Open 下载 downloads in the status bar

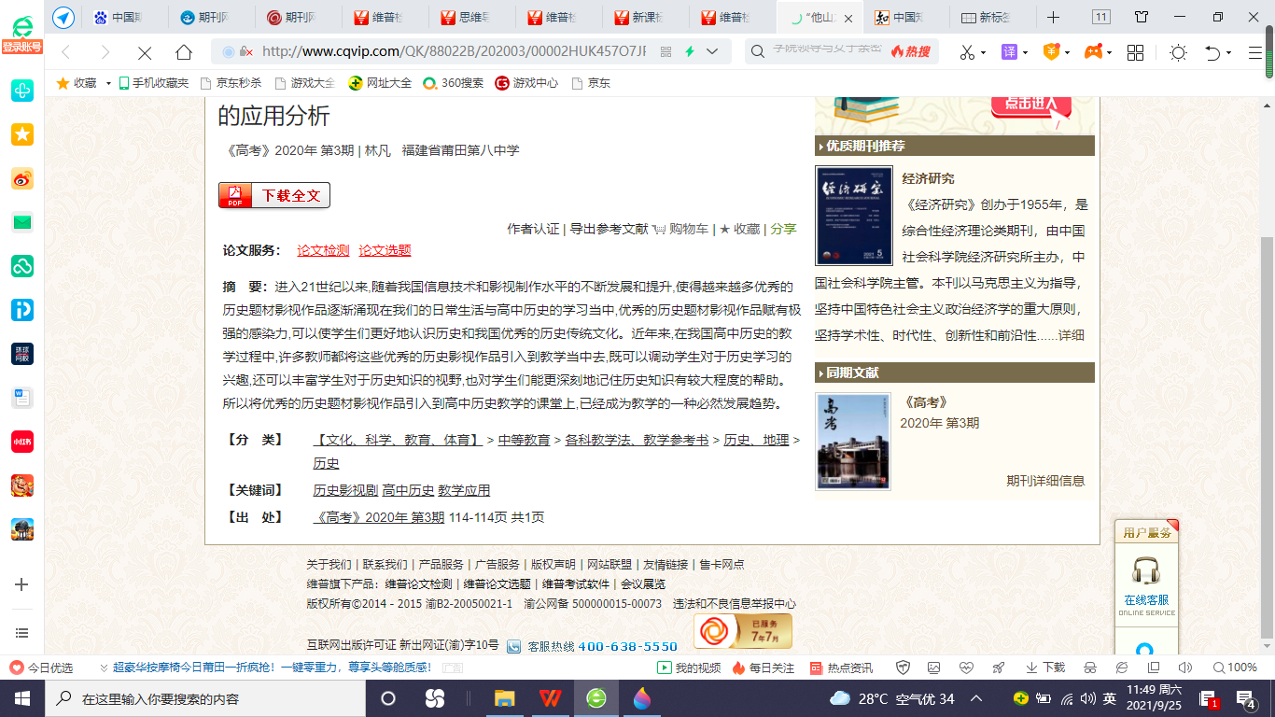click(x=1045, y=668)
